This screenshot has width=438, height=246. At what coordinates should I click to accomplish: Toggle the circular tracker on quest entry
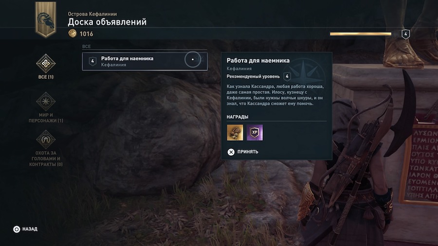[x=192, y=59]
